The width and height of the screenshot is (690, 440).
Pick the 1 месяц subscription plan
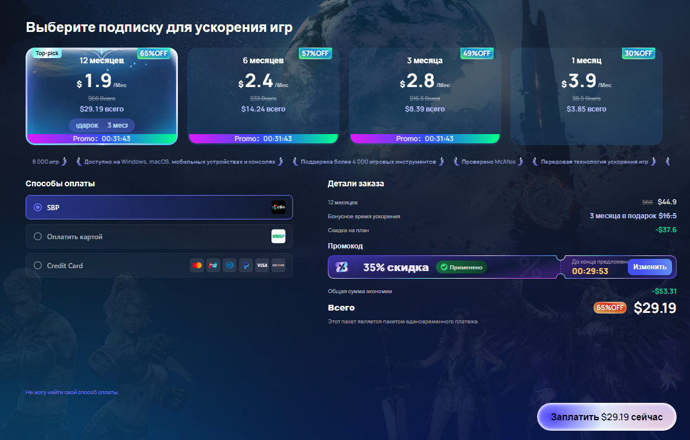tap(586, 96)
